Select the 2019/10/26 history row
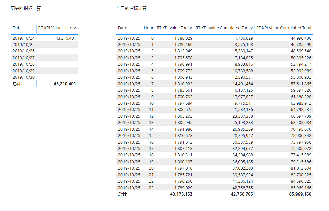This screenshot has height=211, width=329. [x=44, y=51]
